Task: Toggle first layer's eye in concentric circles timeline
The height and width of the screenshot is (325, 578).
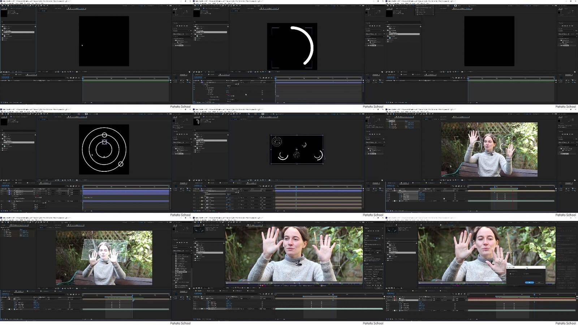Action: 1,191
